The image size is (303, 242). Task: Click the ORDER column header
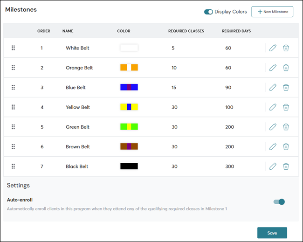pos(44,31)
